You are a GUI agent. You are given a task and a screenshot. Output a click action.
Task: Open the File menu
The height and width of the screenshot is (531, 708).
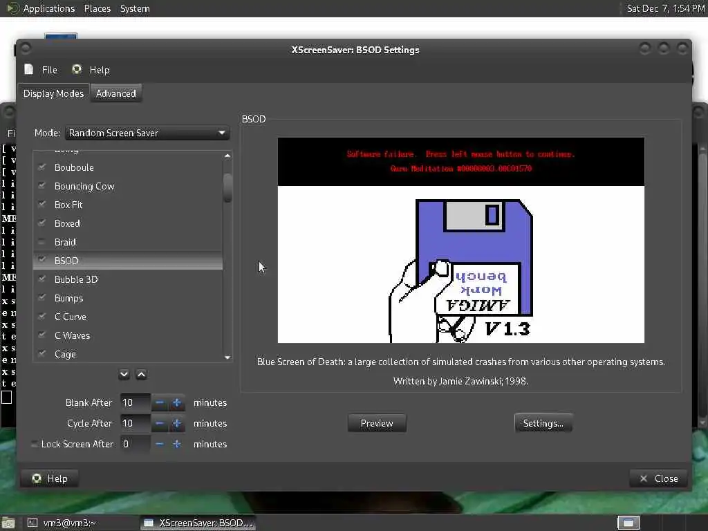(49, 70)
